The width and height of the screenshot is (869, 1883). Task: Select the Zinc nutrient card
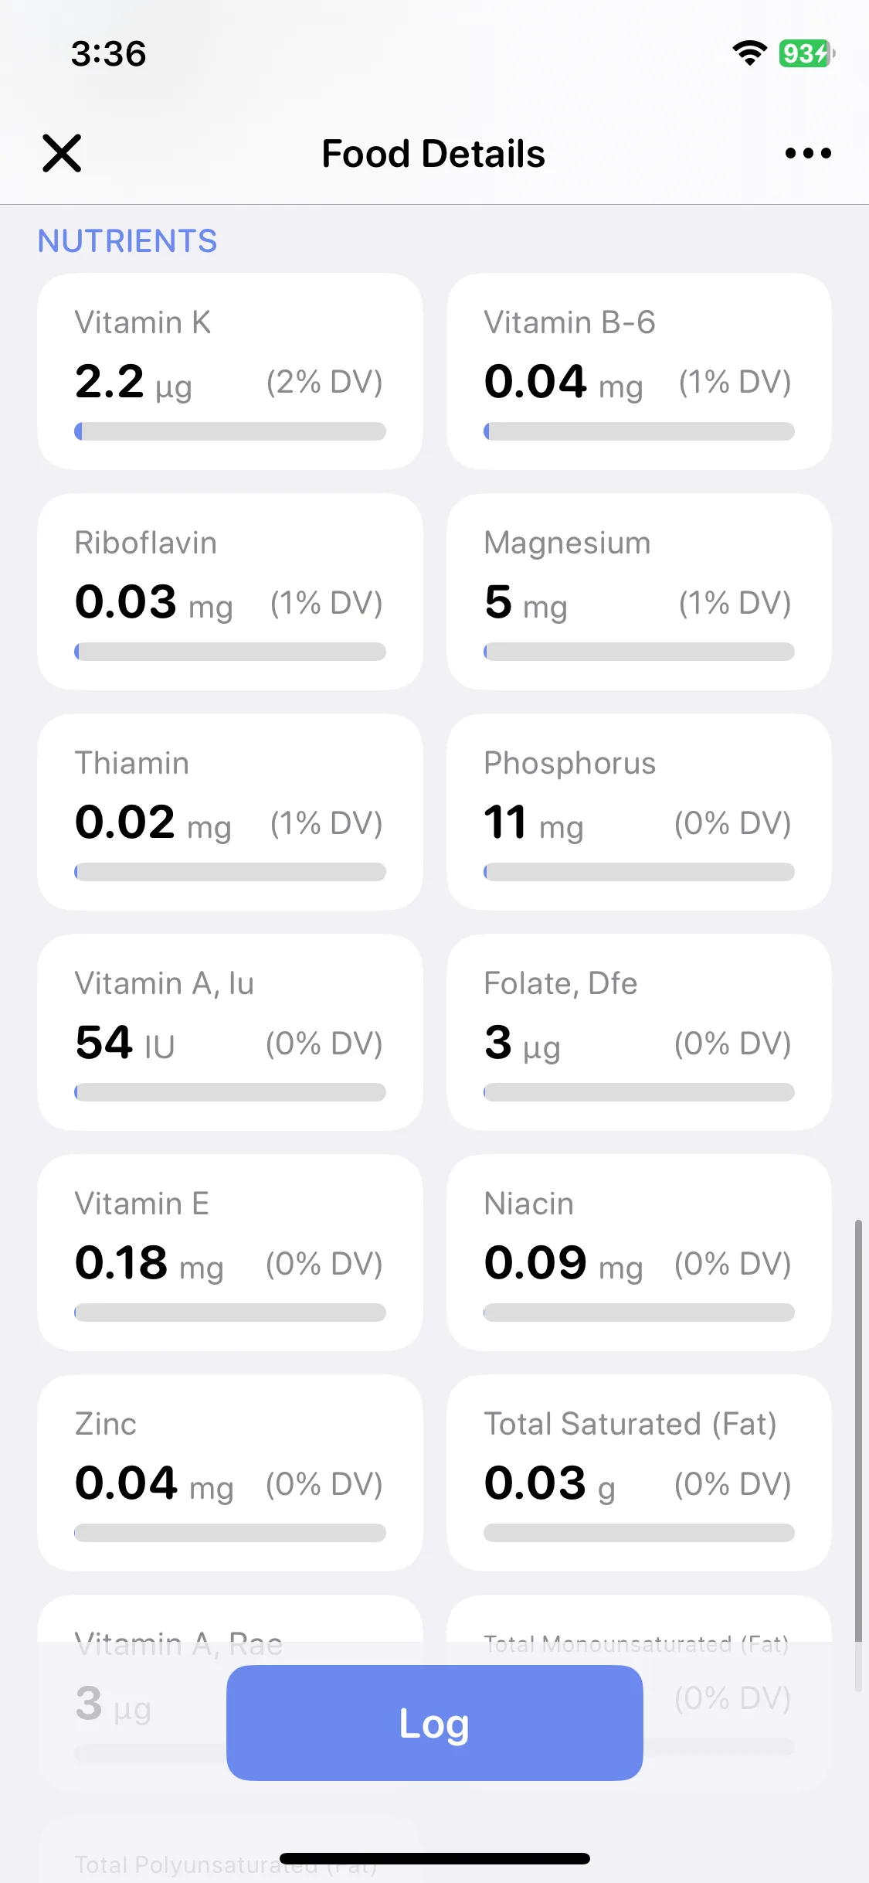tap(230, 1473)
